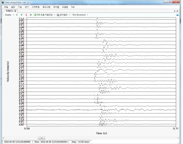Viewport: 183px width, 144px height.
Task: Click the 3_1_x trace label
Action: tap(21, 40)
